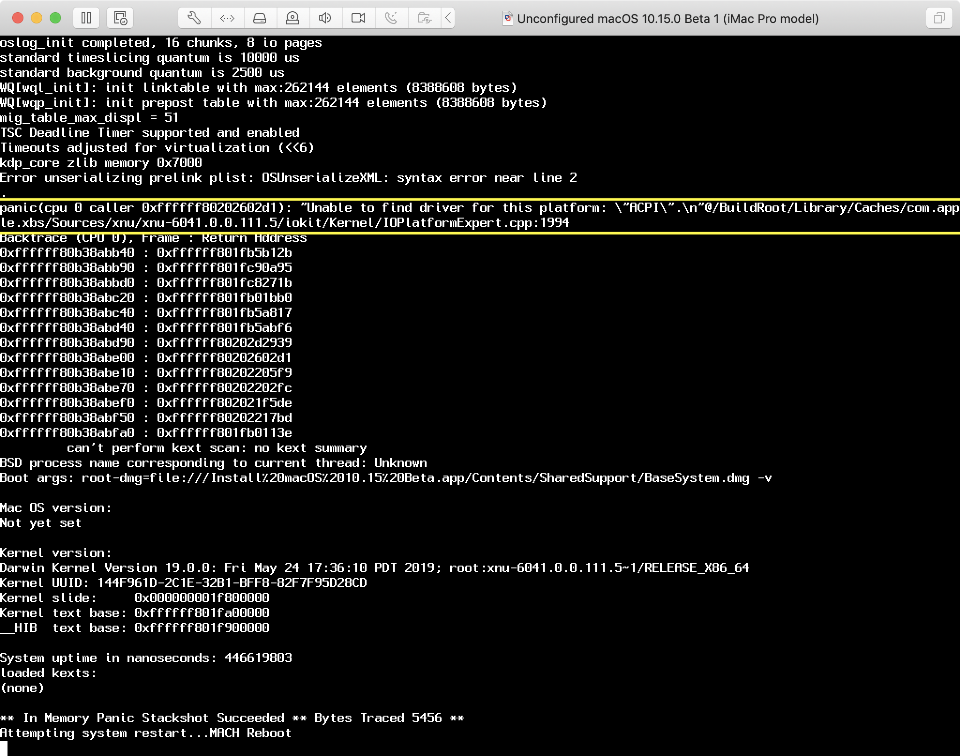
Task: Click 'TSC Deadline Timer supported and enabled'
Action: click(x=150, y=133)
